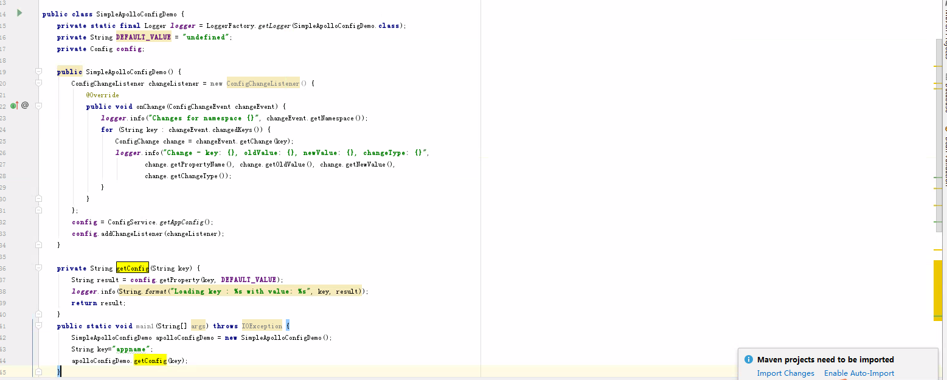Click getAppConfig method call
The width and height of the screenshot is (947, 380).
coord(182,222)
